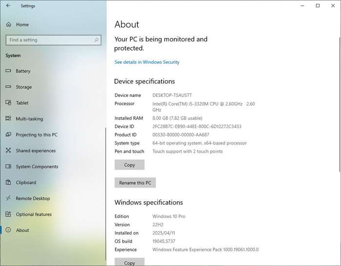Image resolution: width=341 pixels, height=266 pixels.
Task: Go to Storage settings
Action: (x=53, y=87)
